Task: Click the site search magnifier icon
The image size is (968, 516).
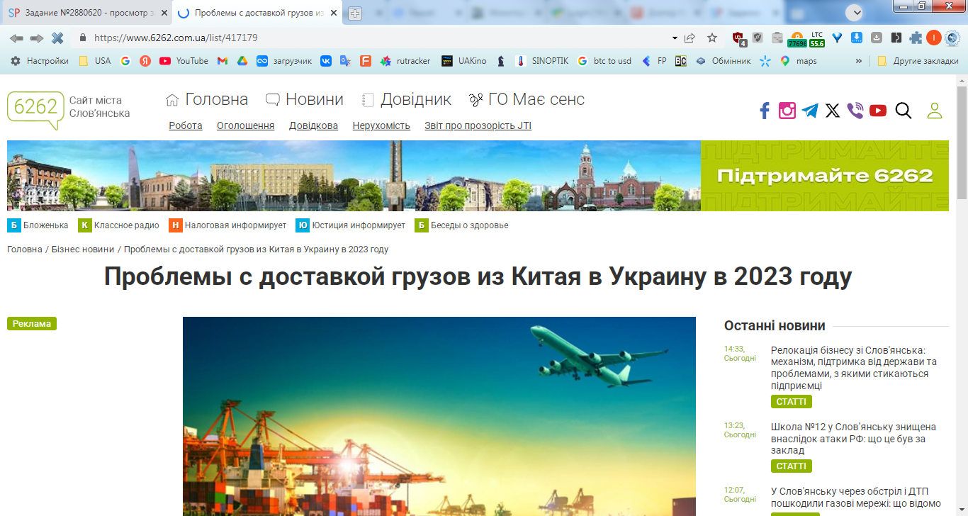Action: point(903,111)
